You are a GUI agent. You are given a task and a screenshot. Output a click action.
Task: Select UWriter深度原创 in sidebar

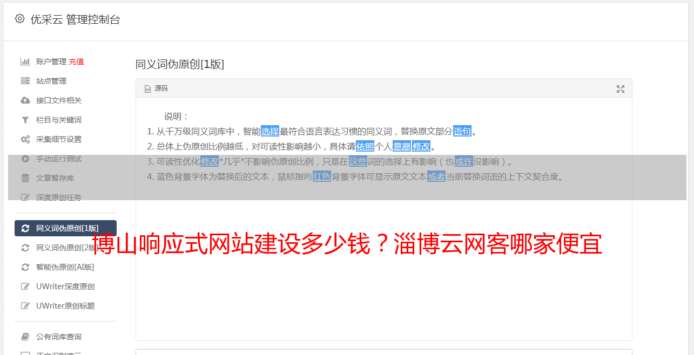tap(65, 286)
